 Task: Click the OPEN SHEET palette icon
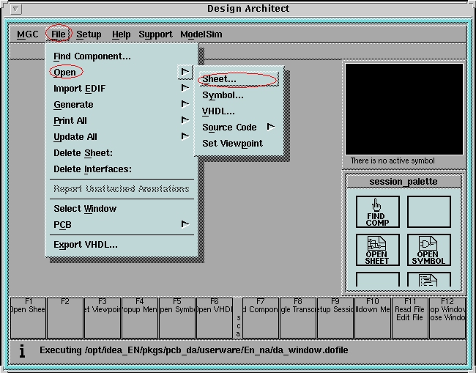pos(377,249)
